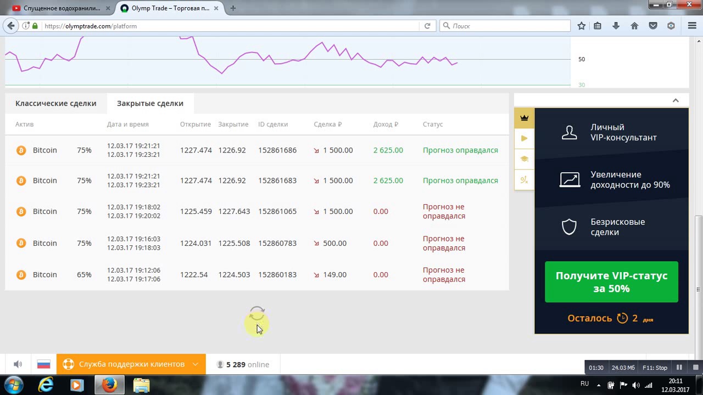Select the Закрытые сделки tab
703x395 pixels.
[x=150, y=103]
